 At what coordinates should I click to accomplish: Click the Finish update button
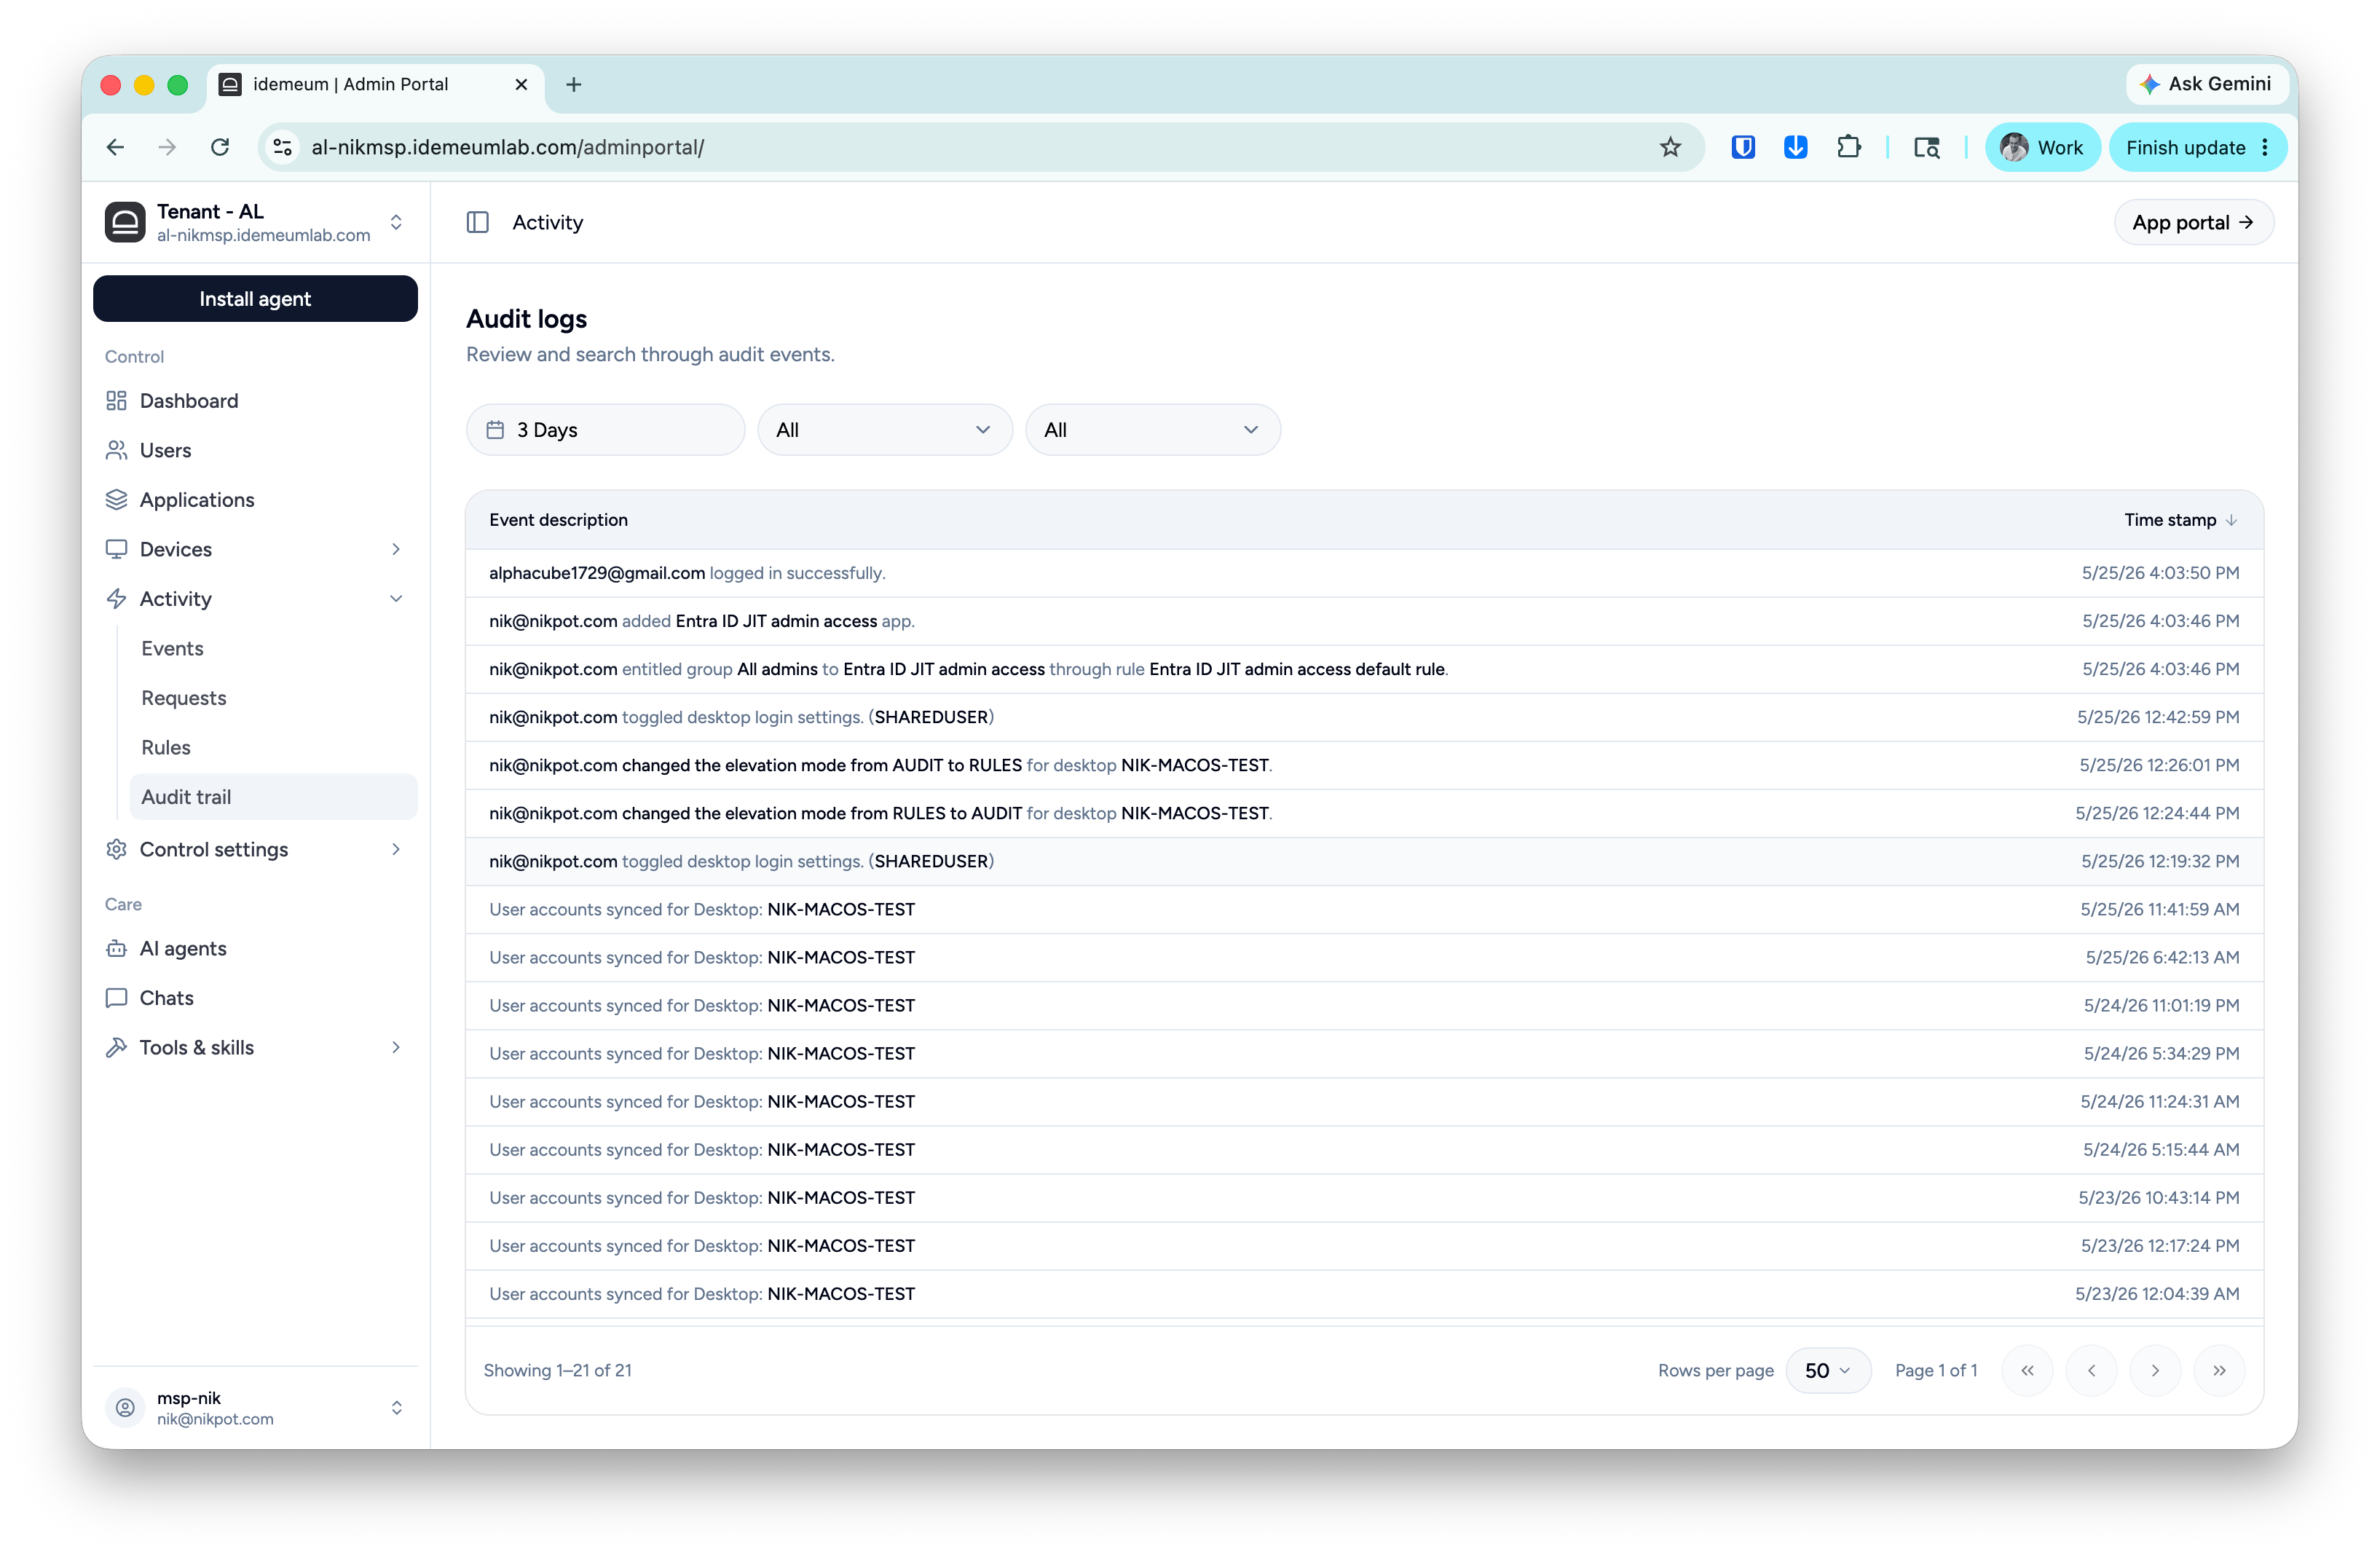click(x=2198, y=147)
